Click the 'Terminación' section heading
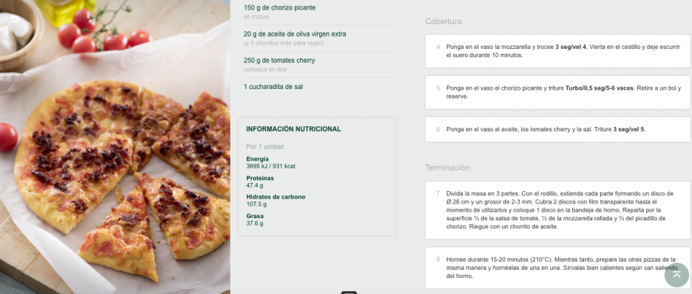The image size is (692, 294). pos(447,168)
